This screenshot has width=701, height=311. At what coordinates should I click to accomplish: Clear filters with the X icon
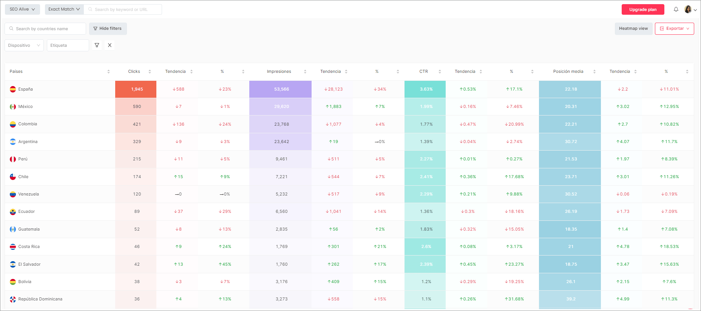110,45
